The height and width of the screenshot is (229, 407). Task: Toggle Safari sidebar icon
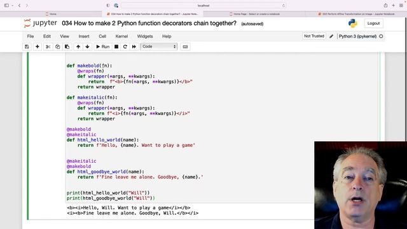(x=6, y=5)
